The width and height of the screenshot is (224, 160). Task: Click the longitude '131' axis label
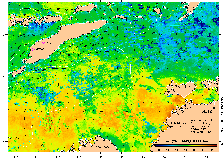[185, 157]
